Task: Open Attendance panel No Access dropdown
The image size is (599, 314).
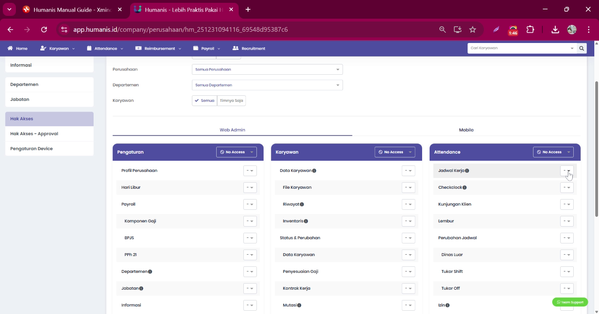Action: (553, 152)
